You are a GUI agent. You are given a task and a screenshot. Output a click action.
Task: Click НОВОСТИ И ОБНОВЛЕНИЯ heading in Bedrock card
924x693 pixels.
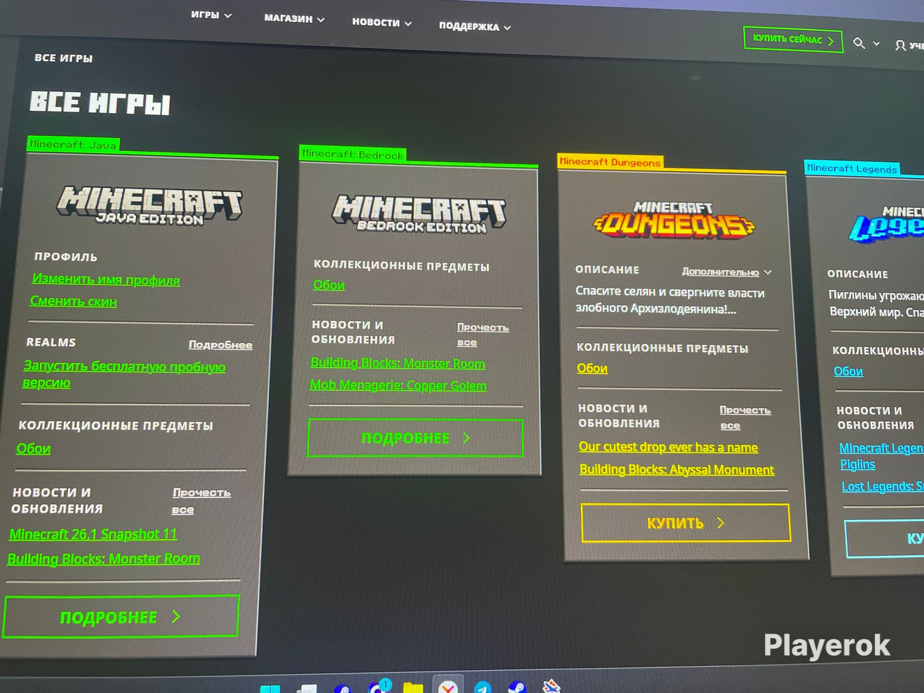click(354, 332)
